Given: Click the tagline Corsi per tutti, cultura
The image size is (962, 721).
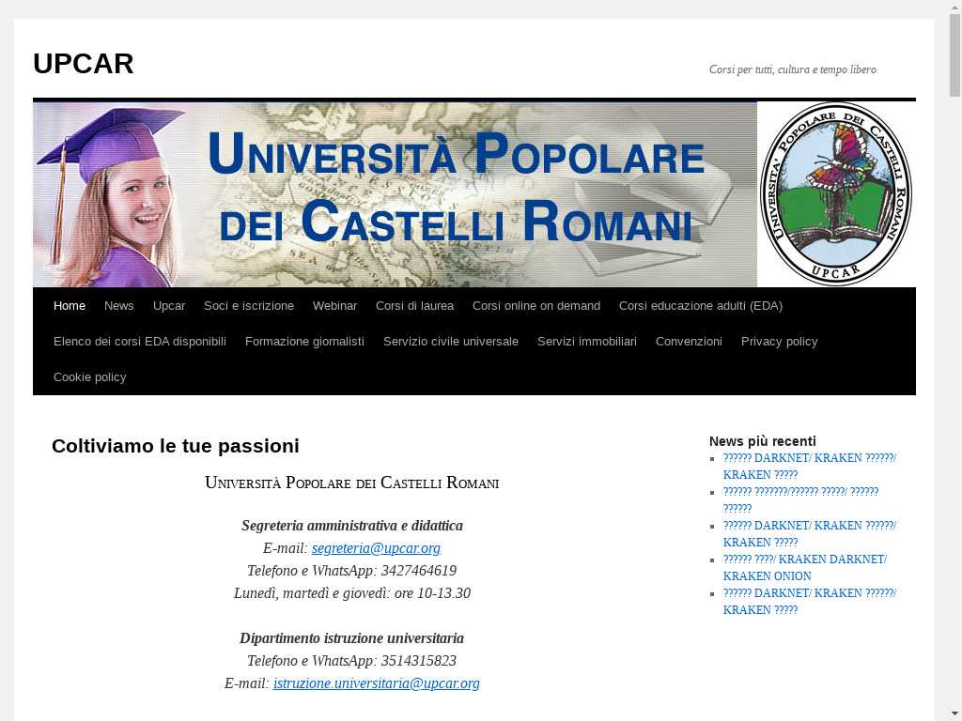Looking at the screenshot, I should point(793,69).
